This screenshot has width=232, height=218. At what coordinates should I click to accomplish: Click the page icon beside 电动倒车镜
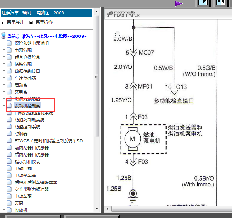9,175
